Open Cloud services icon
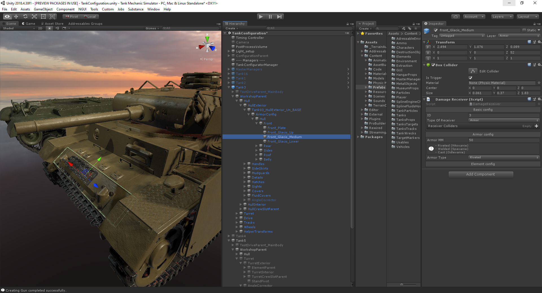Image resolution: width=542 pixels, height=293 pixels. tap(455, 17)
